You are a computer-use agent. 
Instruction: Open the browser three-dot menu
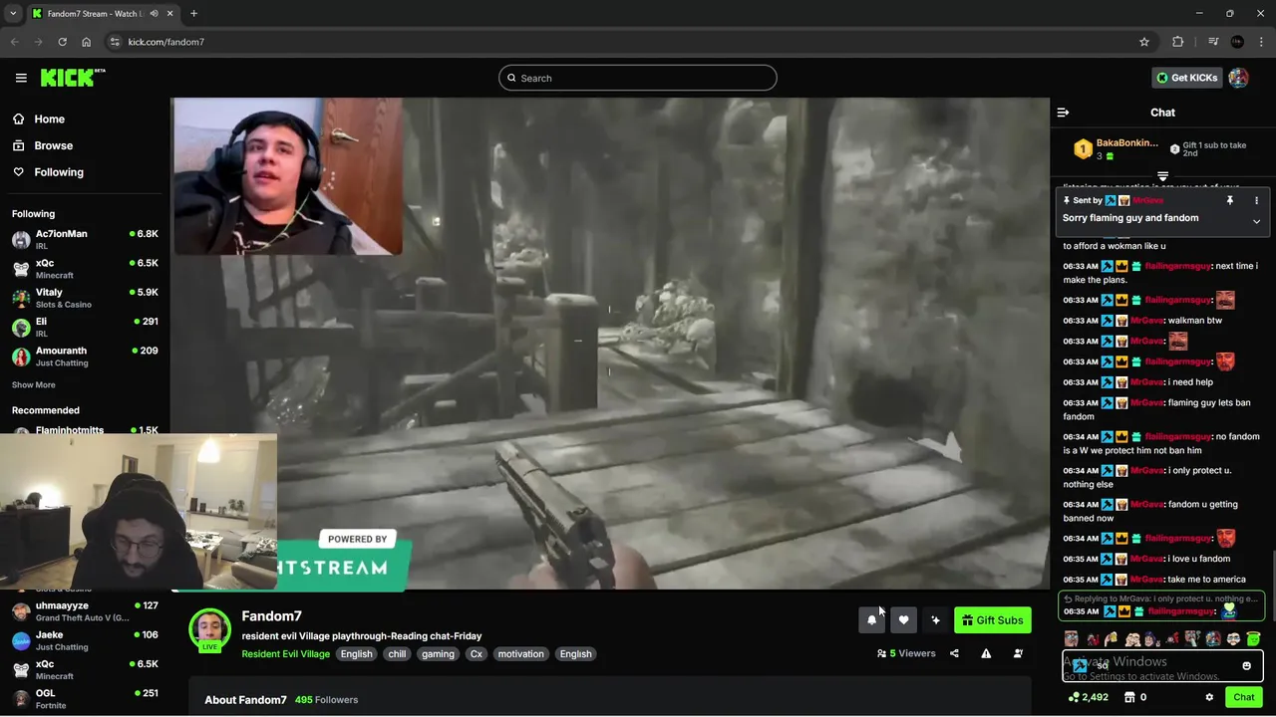1262,42
